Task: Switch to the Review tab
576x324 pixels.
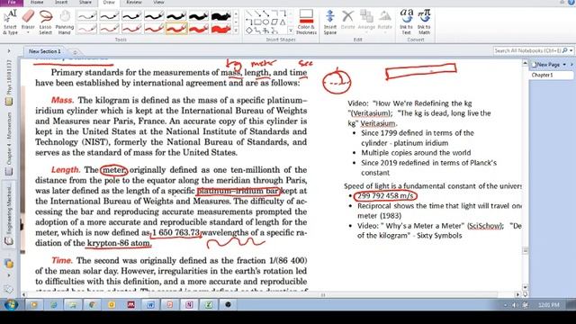Action: [x=134, y=3]
